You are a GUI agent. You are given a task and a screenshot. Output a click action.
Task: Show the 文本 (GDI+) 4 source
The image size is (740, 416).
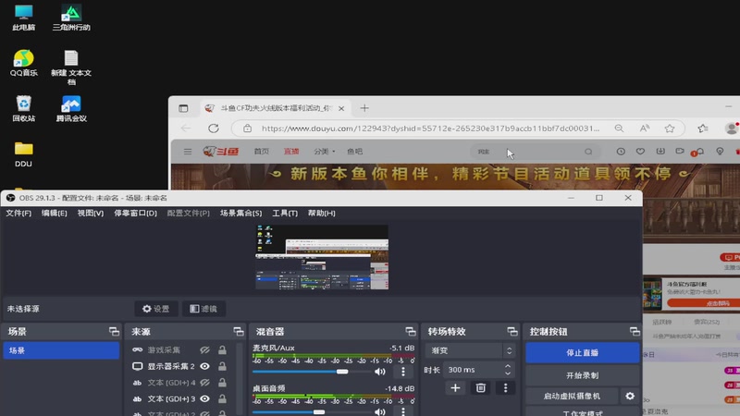204,383
